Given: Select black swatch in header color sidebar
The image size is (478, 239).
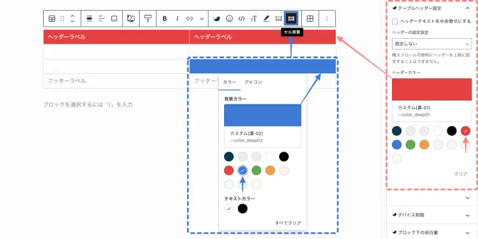Looking at the screenshot, I should click(452, 131).
